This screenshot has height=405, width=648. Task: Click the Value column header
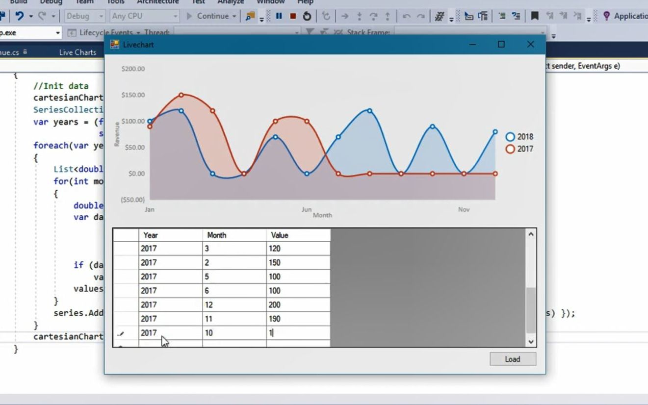(298, 235)
